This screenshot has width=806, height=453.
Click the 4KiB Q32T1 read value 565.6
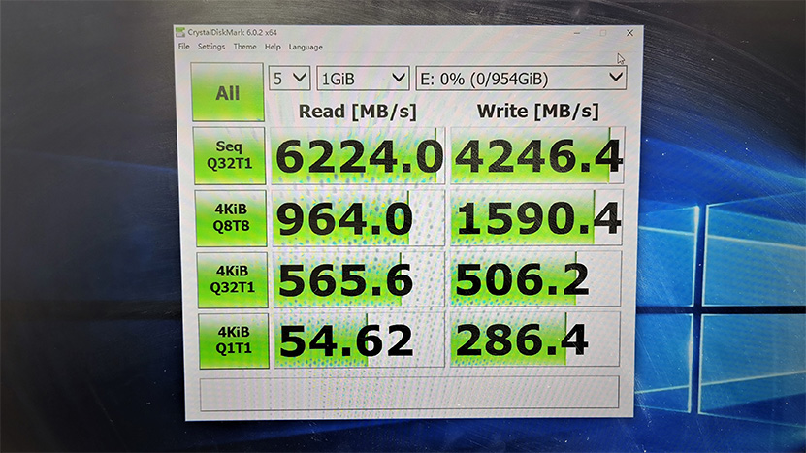pyautogui.click(x=358, y=279)
